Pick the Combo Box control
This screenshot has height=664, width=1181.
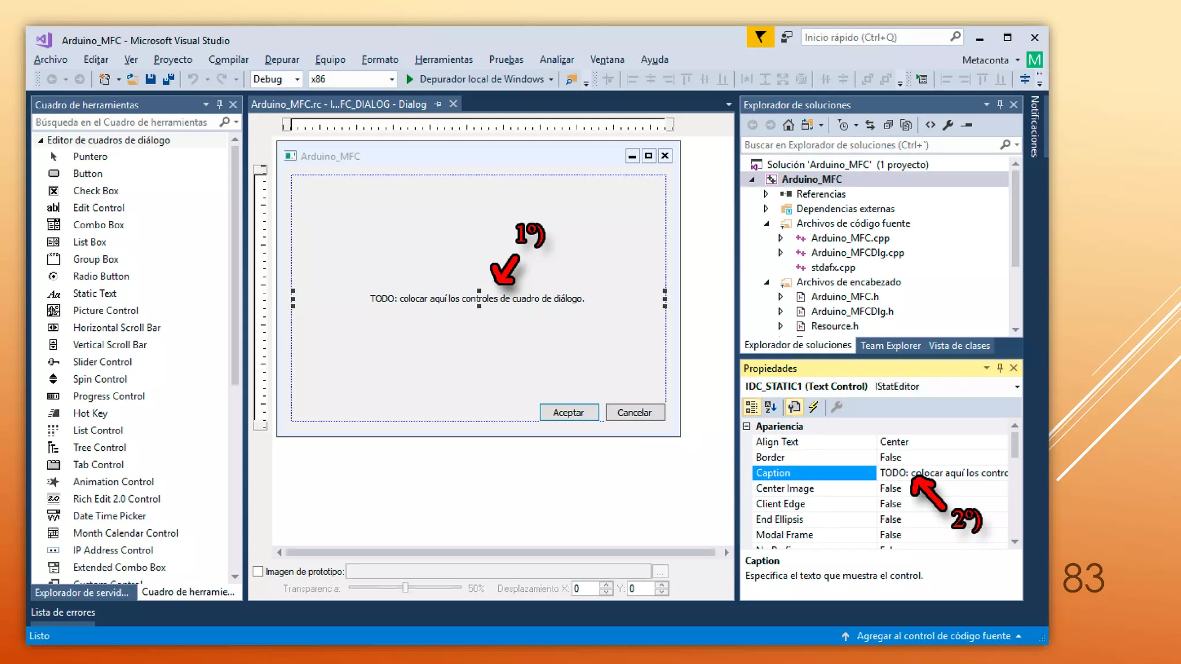click(x=99, y=225)
